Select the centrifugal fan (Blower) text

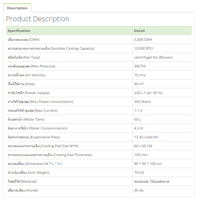click(x=153, y=57)
